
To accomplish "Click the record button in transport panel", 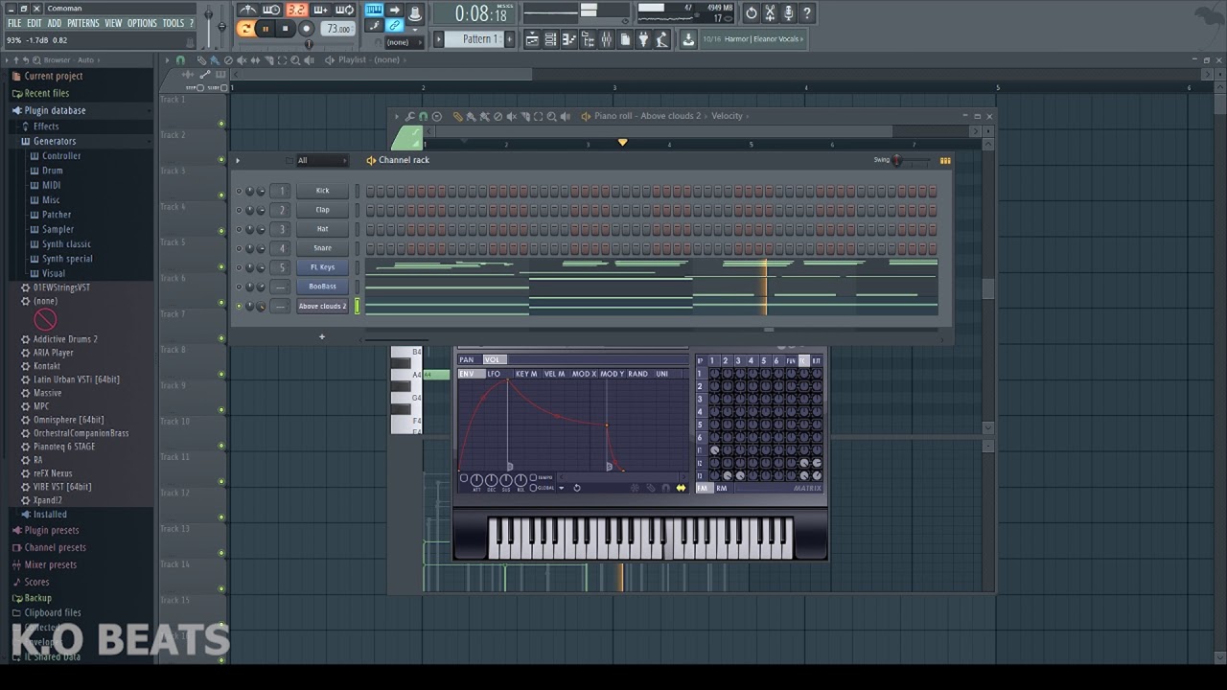I will [x=306, y=29].
